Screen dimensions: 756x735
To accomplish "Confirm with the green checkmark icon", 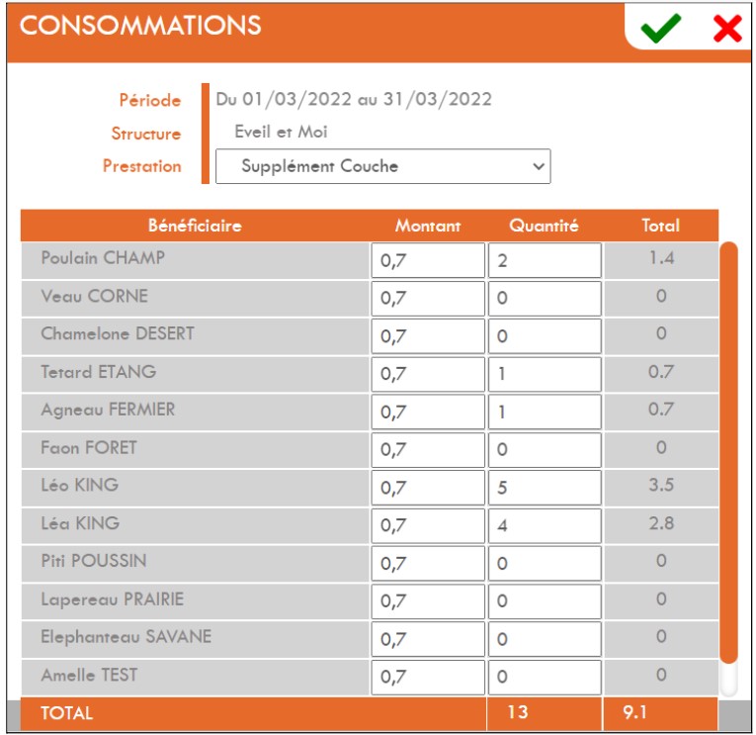I will click(x=660, y=28).
